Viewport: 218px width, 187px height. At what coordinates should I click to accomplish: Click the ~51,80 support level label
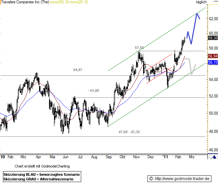point(94,91)
